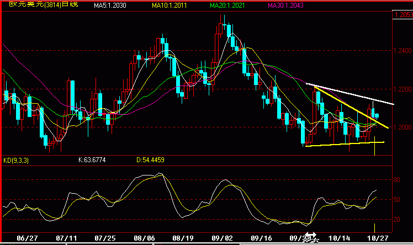Select the 10/14 date on time axis
The width and height of the screenshot is (413, 245).
pos(339,238)
